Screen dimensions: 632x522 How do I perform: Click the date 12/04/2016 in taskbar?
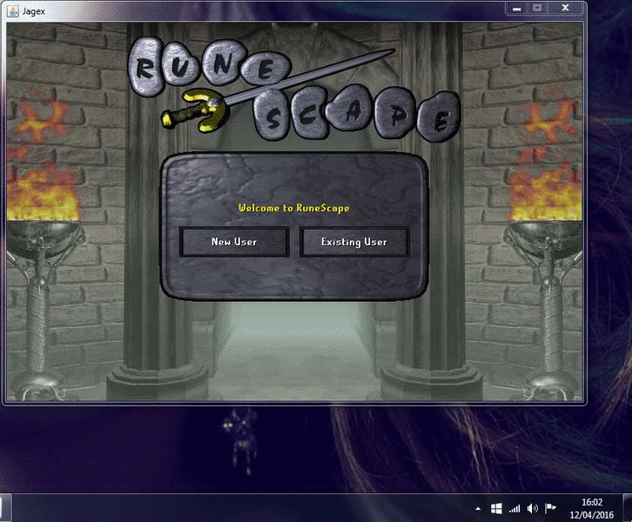pos(592,515)
